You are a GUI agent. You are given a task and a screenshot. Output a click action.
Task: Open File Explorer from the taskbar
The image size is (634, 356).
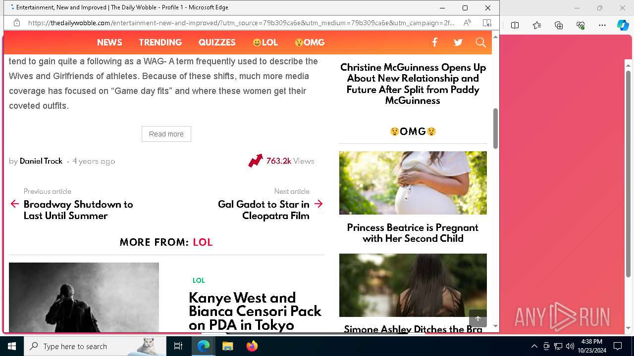tap(227, 346)
